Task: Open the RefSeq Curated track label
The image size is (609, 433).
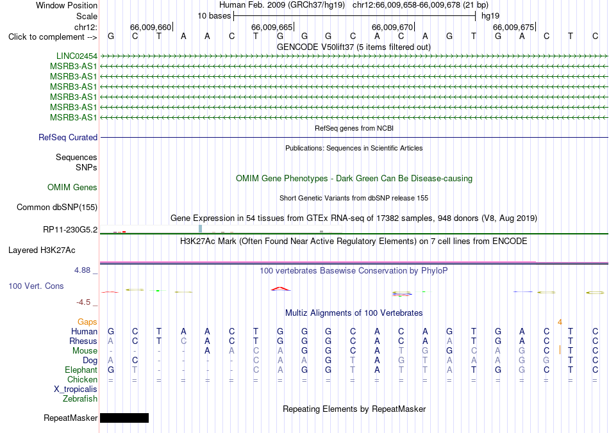Action: point(68,137)
